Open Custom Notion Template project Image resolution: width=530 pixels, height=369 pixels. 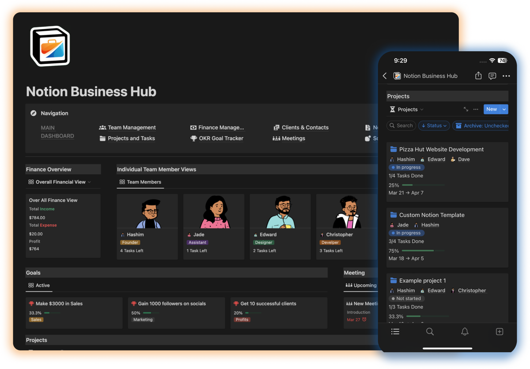[x=432, y=215]
